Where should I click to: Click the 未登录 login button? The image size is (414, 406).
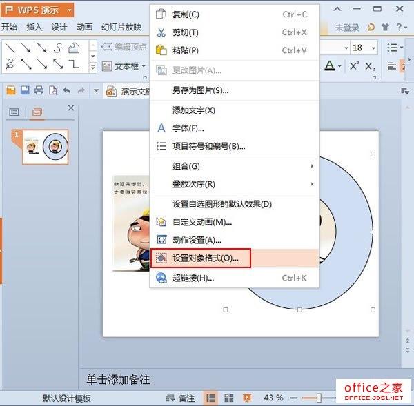click(x=347, y=28)
